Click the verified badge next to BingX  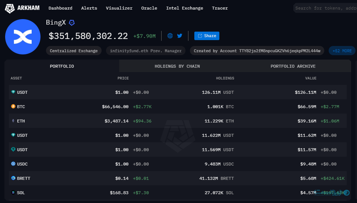click(x=72, y=22)
